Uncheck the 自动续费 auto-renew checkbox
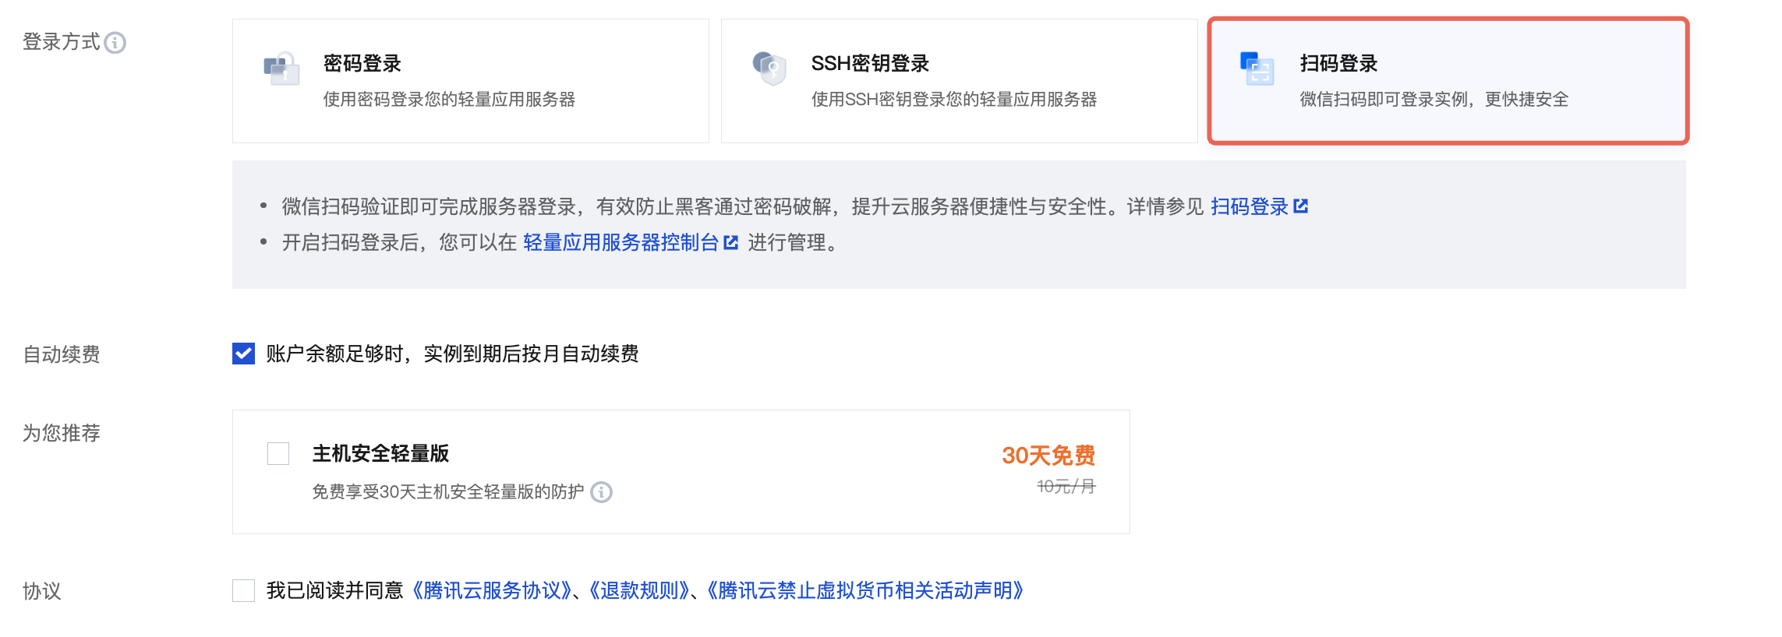This screenshot has height=637, width=1782. click(243, 354)
